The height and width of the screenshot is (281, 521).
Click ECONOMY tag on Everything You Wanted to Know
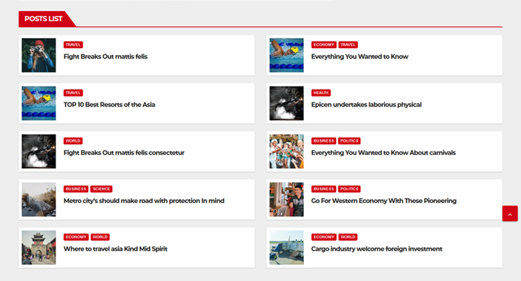coord(324,45)
